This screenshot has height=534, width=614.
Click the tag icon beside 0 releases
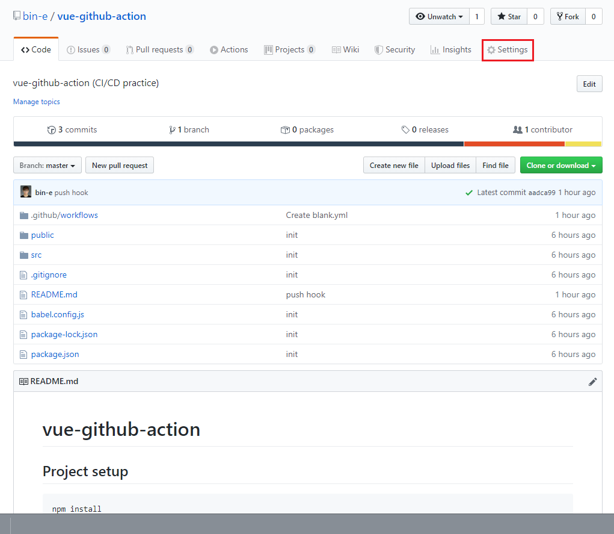tap(405, 130)
